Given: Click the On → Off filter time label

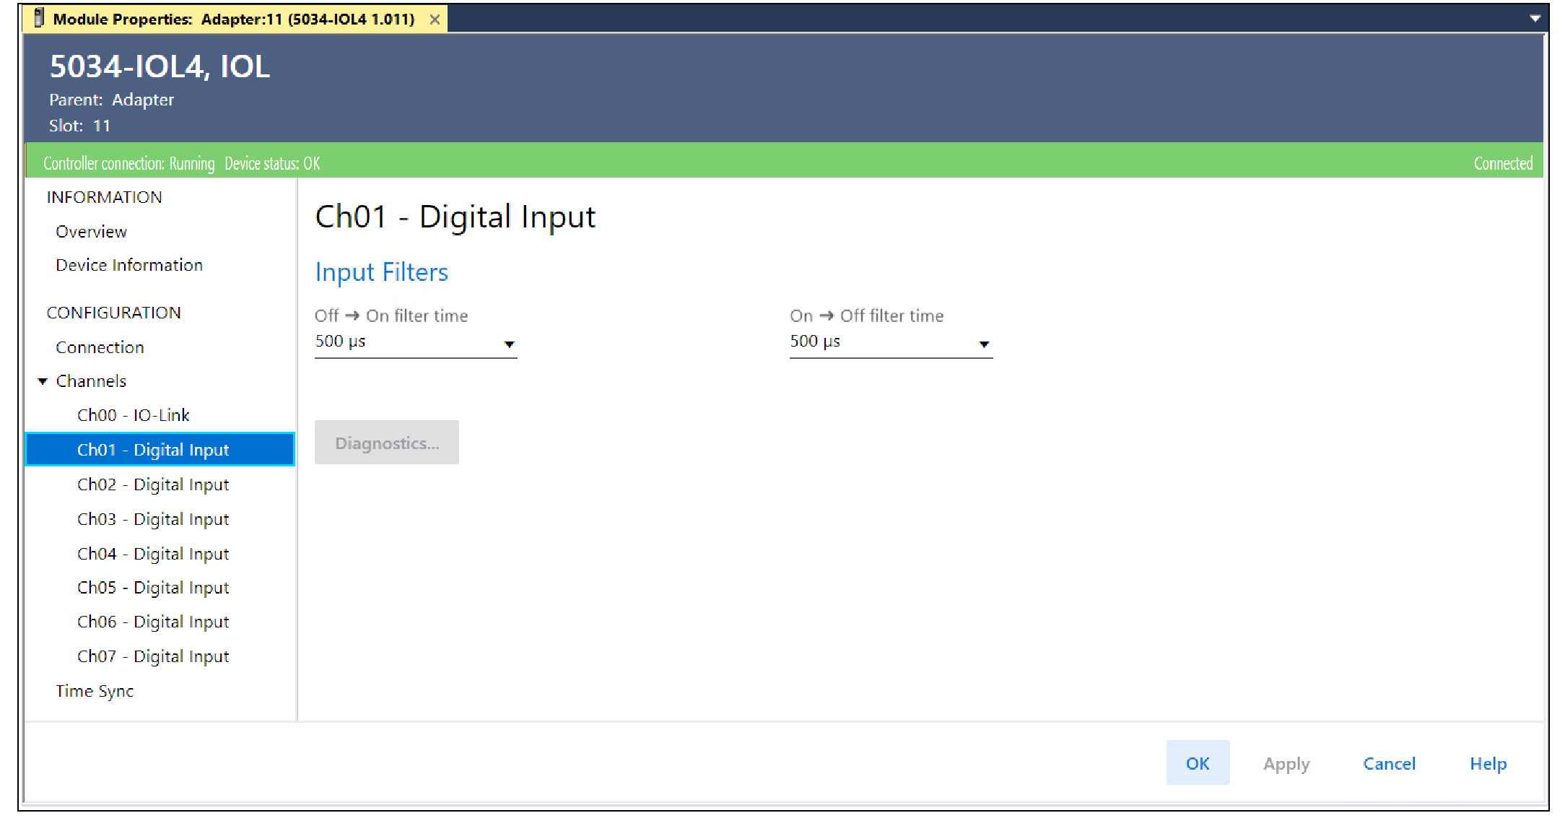Looking at the screenshot, I should tap(866, 316).
